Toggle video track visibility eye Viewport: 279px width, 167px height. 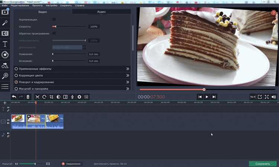[8, 120]
